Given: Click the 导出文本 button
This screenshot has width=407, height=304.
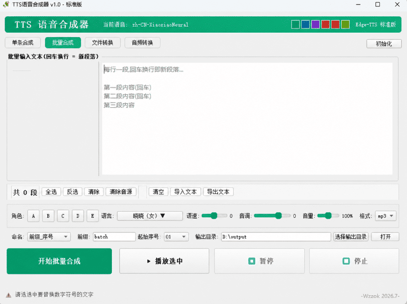Looking at the screenshot, I should 218,192.
